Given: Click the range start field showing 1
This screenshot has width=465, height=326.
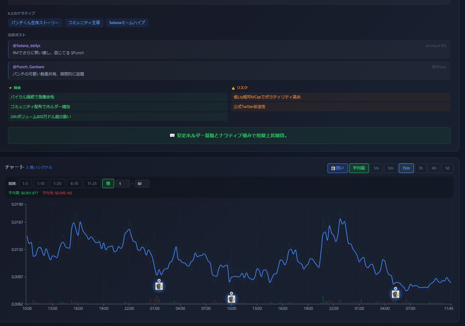Looking at the screenshot, I should 122,184.
